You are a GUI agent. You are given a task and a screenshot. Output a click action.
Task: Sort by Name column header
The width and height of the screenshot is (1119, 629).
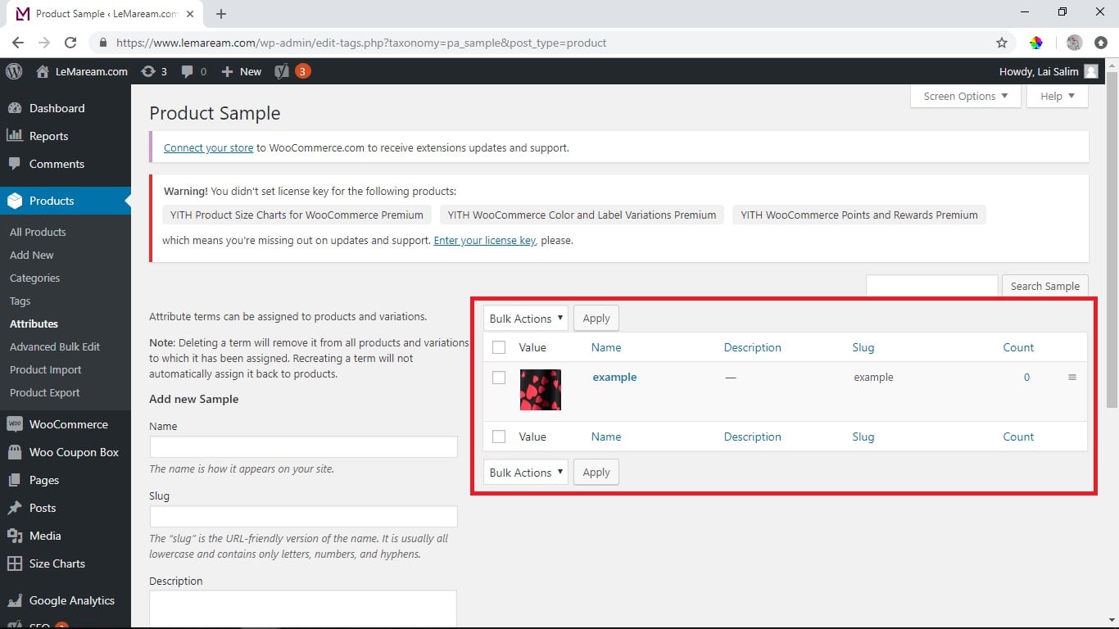click(x=606, y=347)
